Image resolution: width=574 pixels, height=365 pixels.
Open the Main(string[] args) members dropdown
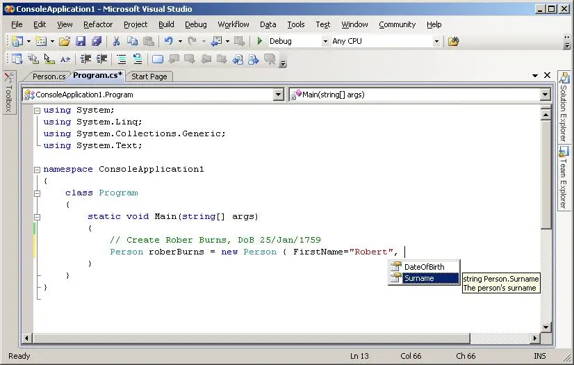[545, 95]
